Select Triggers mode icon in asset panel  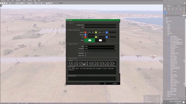pos(173,9)
